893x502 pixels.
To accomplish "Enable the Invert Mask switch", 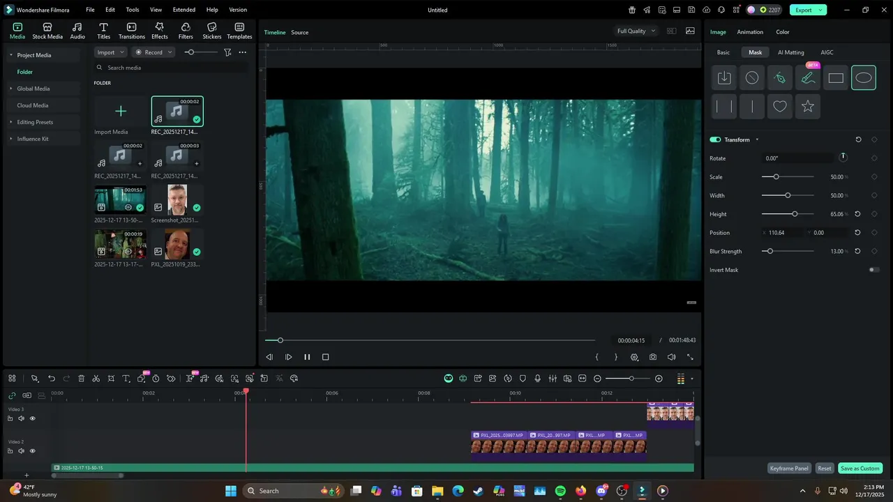I will 874,270.
